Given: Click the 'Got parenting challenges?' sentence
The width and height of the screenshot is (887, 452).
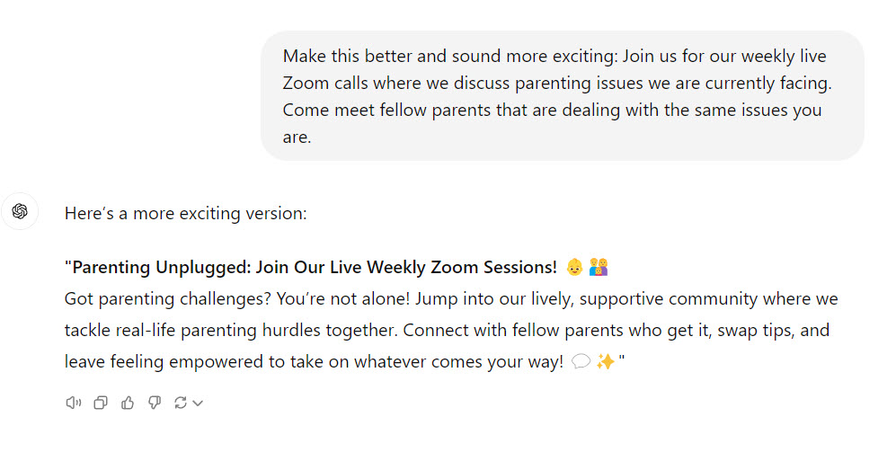Looking at the screenshot, I should click(168, 298).
